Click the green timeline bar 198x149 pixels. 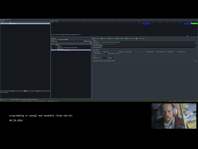(194, 24)
